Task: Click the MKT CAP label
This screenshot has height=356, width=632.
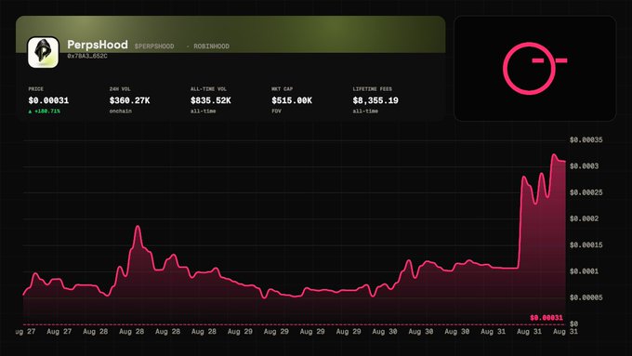Action: (x=283, y=89)
